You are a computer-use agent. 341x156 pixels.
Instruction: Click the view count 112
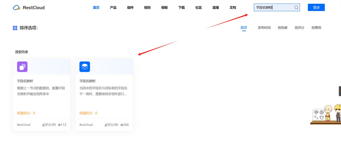[x=64, y=125]
